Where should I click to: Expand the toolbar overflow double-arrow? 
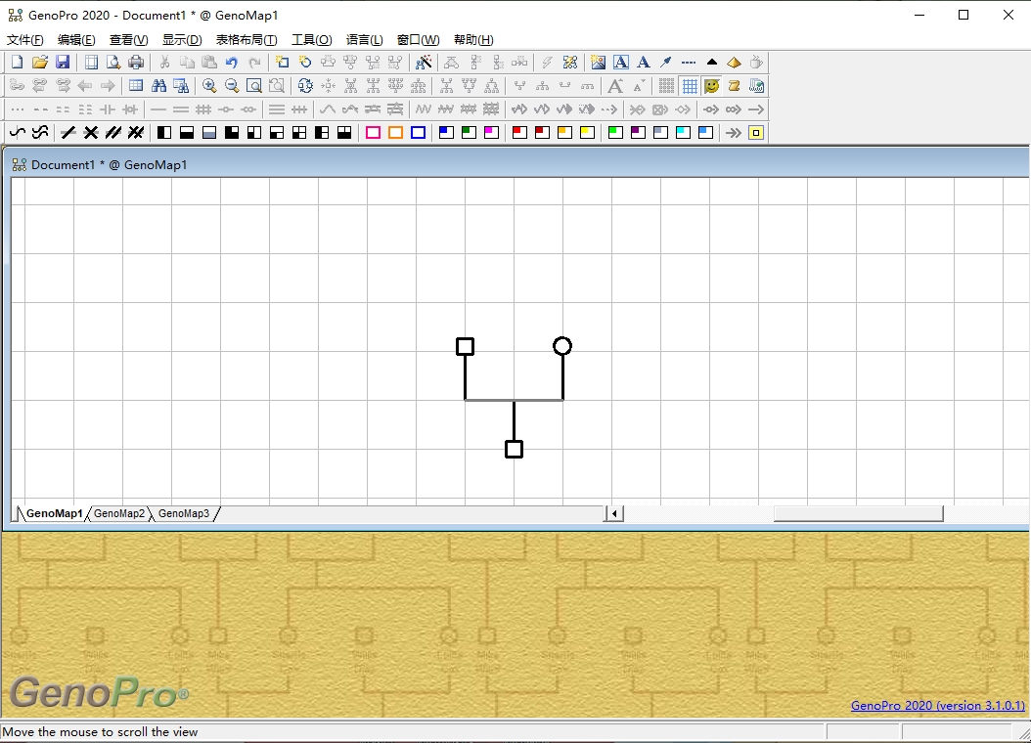click(734, 133)
